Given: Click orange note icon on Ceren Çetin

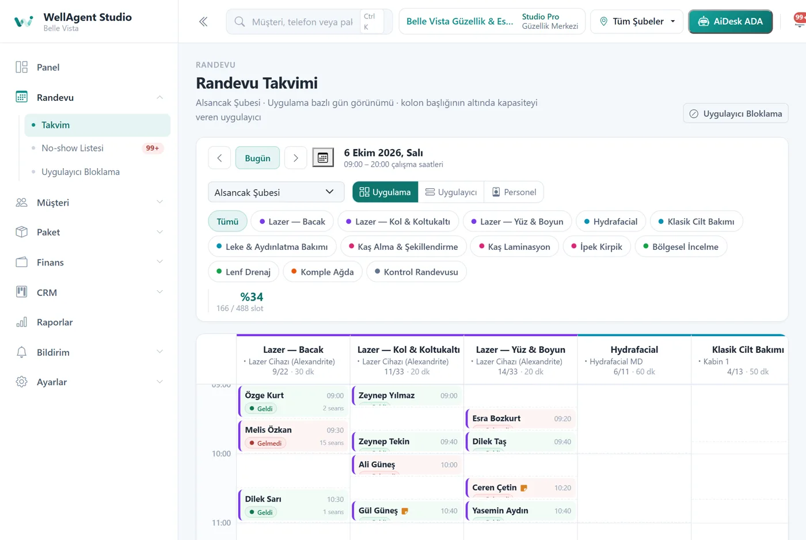Looking at the screenshot, I should (x=524, y=488).
